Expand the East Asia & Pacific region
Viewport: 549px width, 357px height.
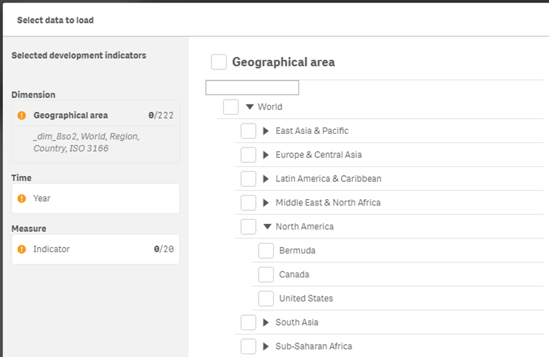[x=266, y=131]
